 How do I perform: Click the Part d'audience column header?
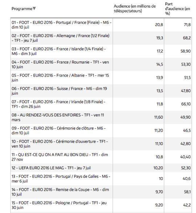pos(177,9)
